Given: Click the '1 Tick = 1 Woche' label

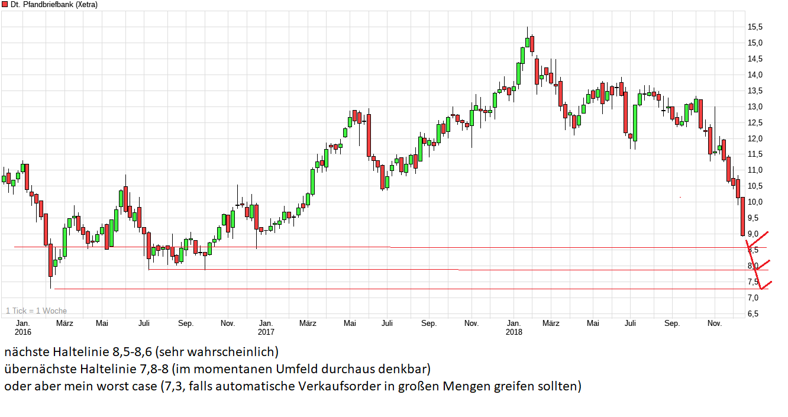Looking at the screenshot, I should click(35, 310).
